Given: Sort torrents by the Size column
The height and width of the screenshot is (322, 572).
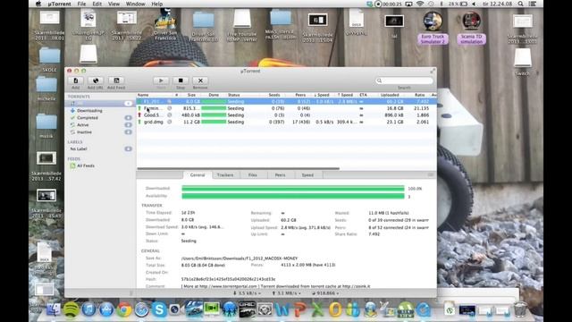Looking at the screenshot, I should [191, 95].
